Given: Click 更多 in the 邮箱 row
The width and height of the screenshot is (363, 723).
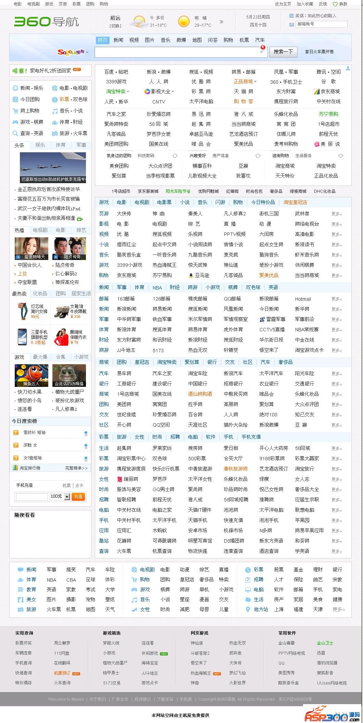Looking at the screenshot, I should tap(336, 299).
